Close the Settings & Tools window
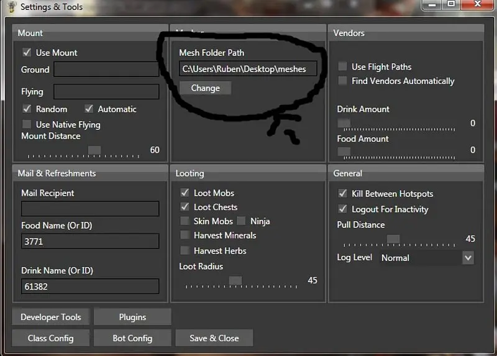 point(480,4)
